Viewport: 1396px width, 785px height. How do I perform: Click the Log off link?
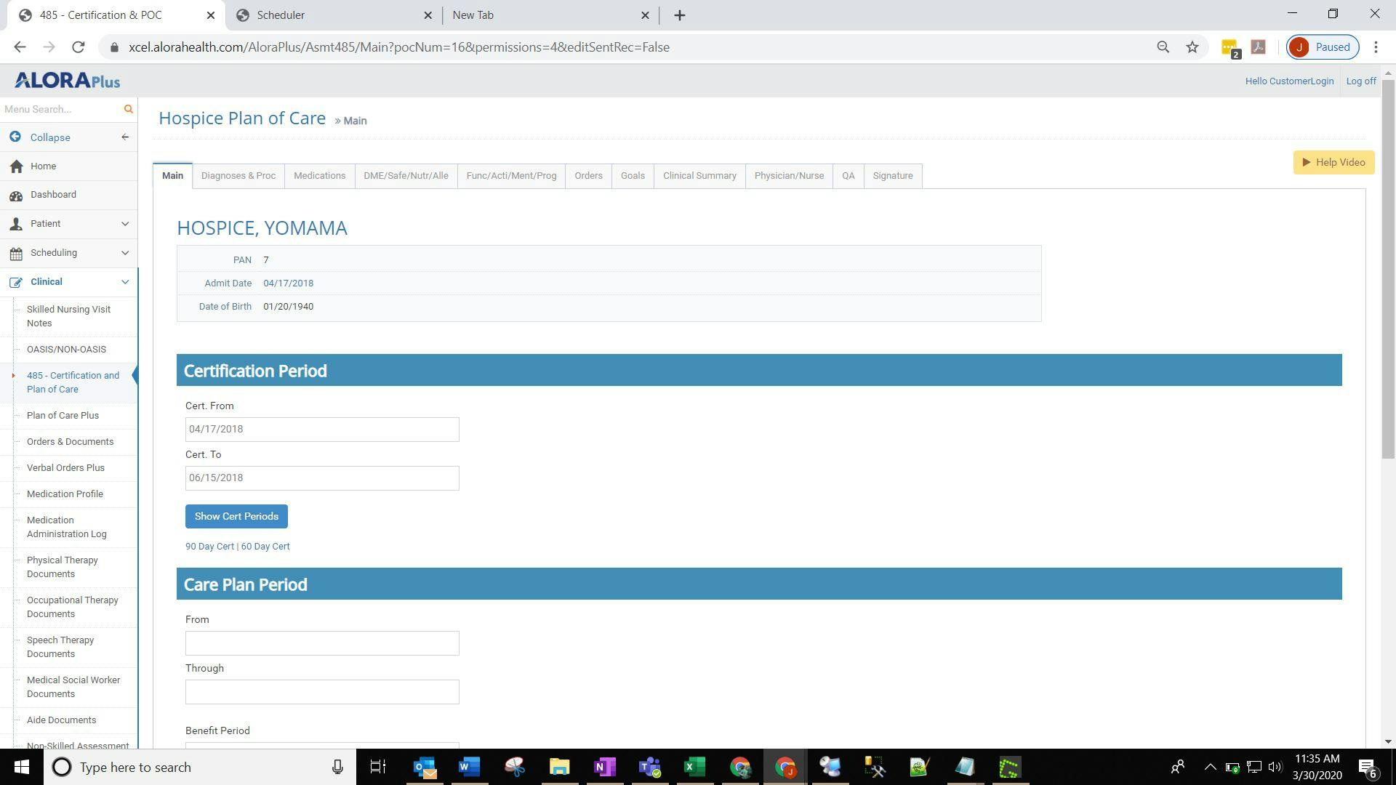(x=1360, y=81)
